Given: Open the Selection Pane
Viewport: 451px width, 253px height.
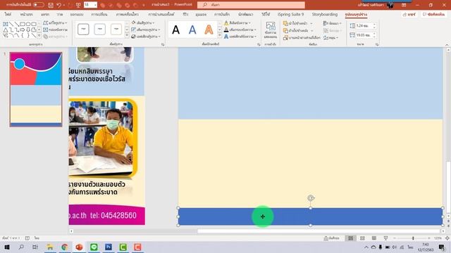Looking at the screenshot, I should coord(302,37).
